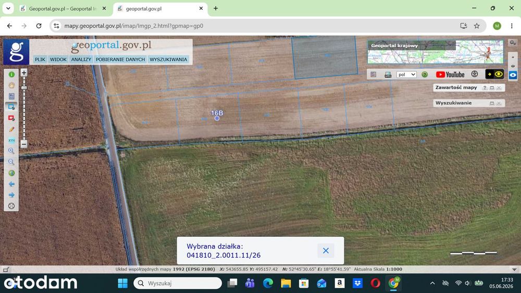Toggle the accessibility figure icon
The width and height of the screenshot is (521, 293).
pyautogui.click(x=475, y=74)
